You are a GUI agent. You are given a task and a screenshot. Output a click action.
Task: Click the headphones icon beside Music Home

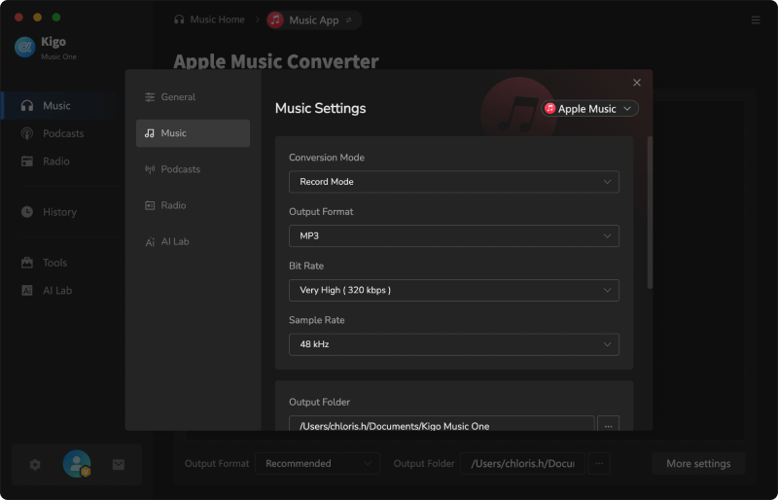click(x=179, y=19)
